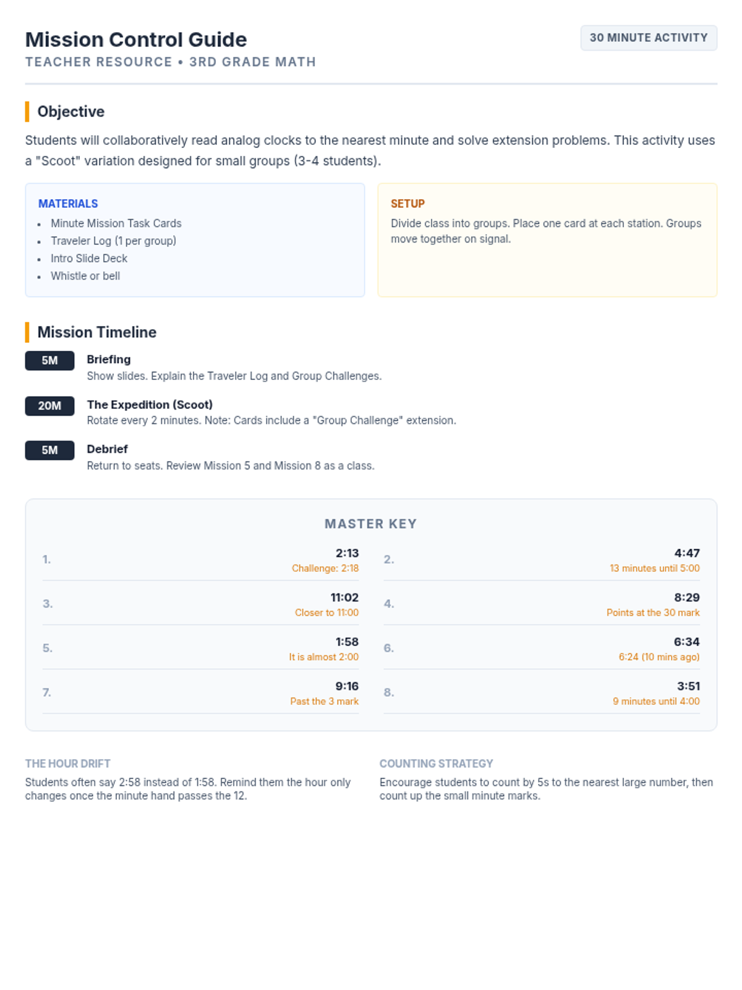Select the Objective section heading
Screen dimensions: 742x990
70,111
